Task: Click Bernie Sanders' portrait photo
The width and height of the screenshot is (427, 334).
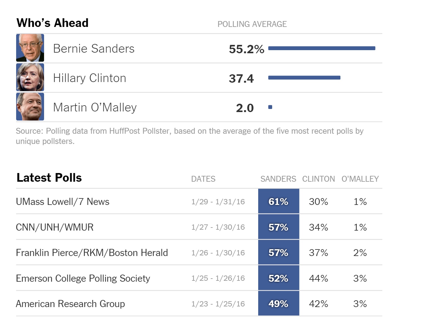Action: 30,48
